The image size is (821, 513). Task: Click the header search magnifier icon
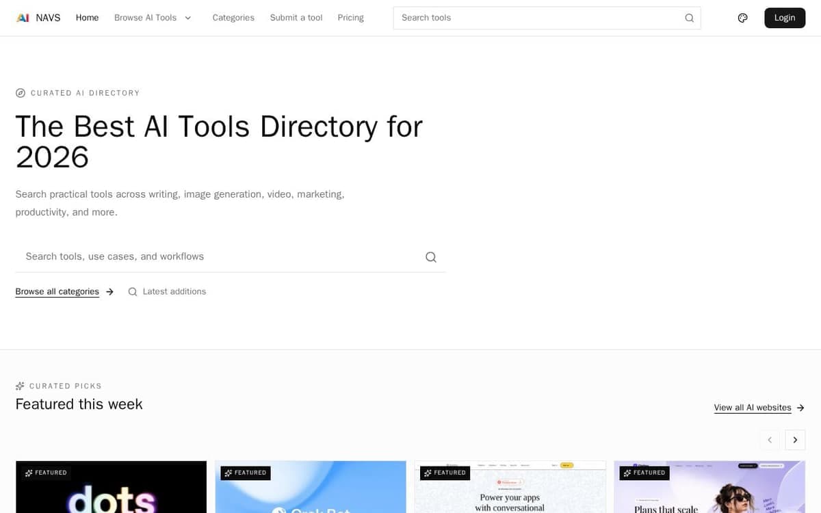689,18
